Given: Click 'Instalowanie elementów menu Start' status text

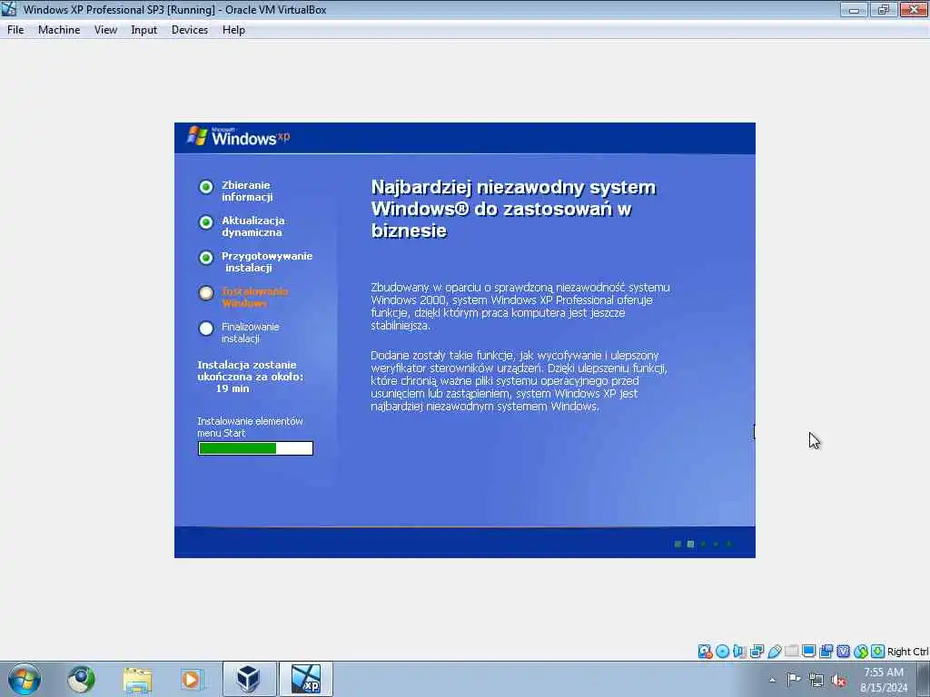Looking at the screenshot, I should [x=250, y=427].
